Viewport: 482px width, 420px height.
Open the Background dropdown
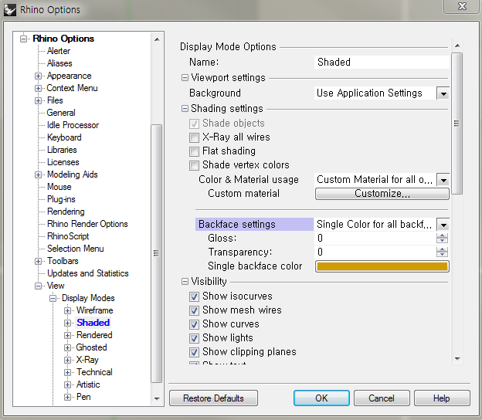point(443,93)
